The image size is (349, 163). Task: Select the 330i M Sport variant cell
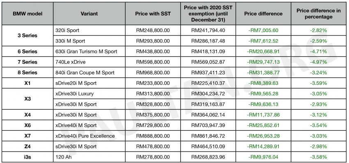pos(89,41)
